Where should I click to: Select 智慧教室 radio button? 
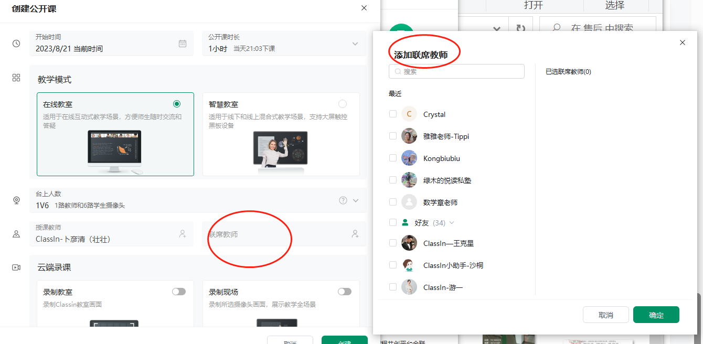[343, 104]
